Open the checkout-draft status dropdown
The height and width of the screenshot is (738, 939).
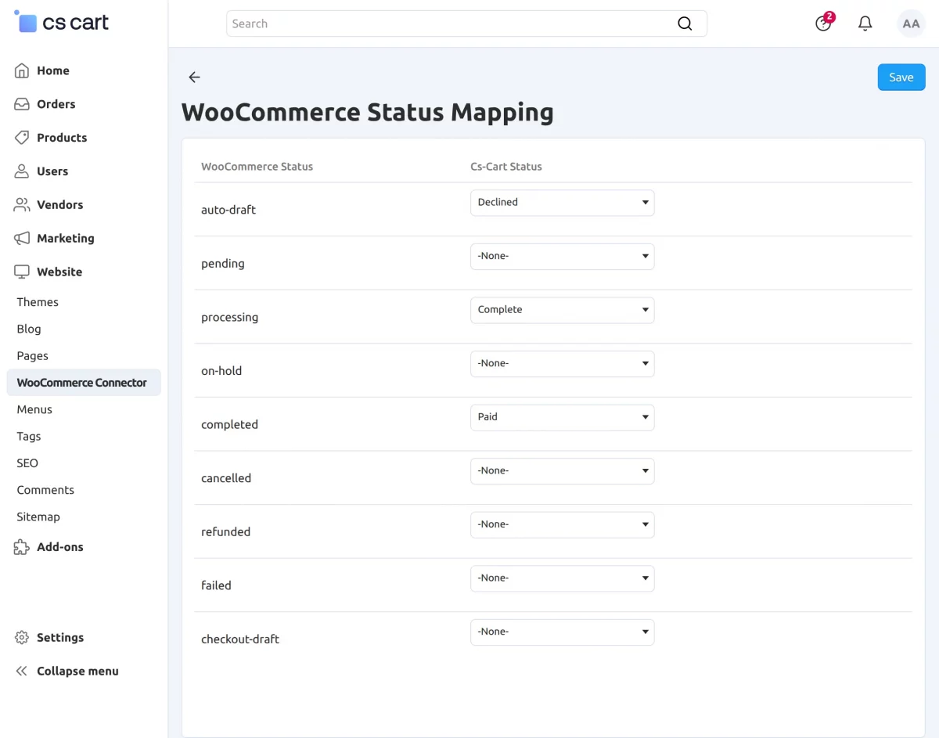[562, 632]
